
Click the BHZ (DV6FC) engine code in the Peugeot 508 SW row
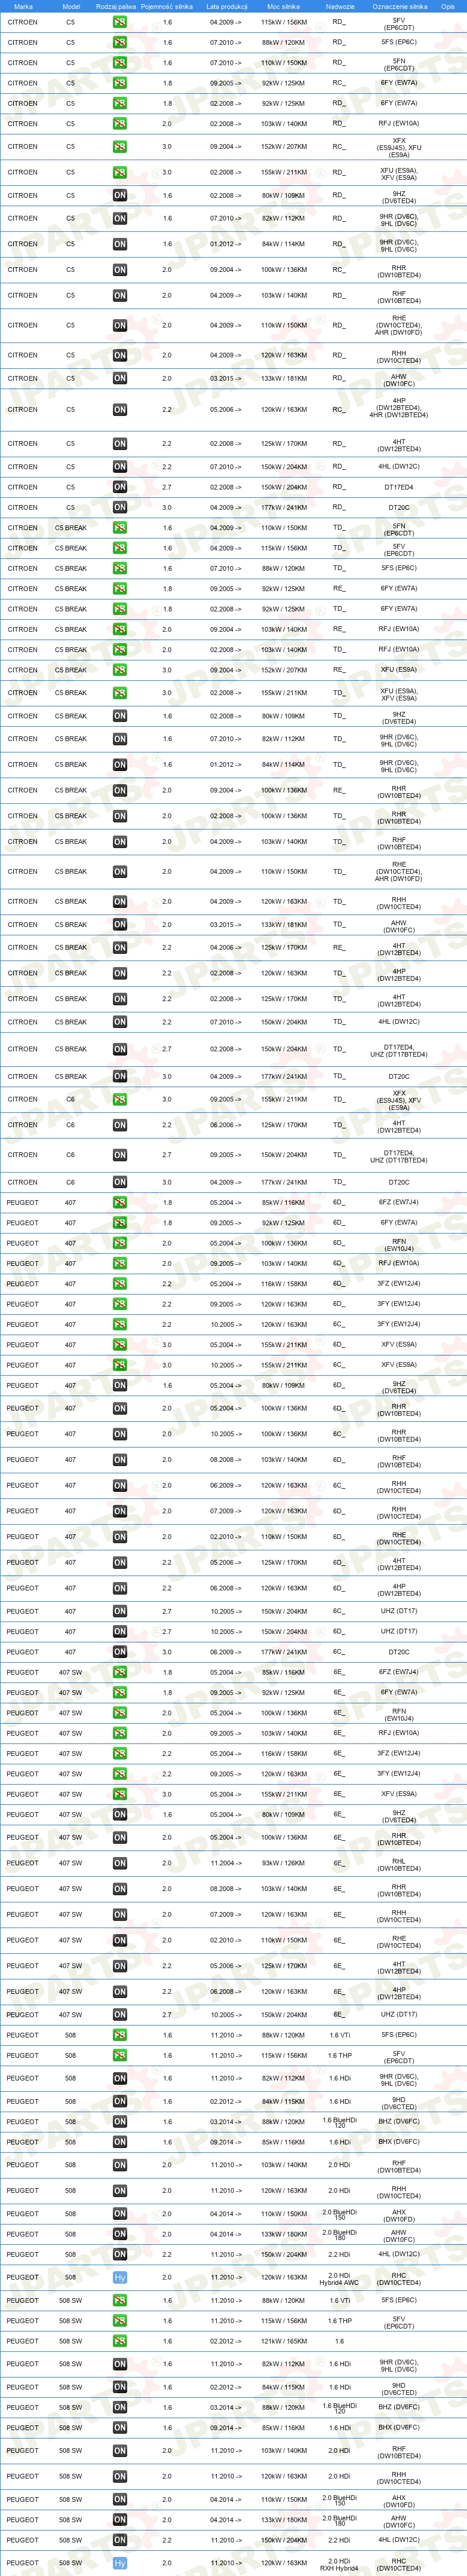[x=399, y=2407]
